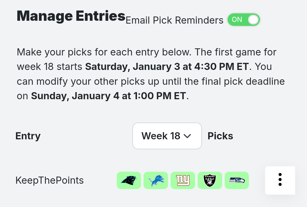
Task: Click the white knob on the reminders switch
Action: tap(253, 20)
